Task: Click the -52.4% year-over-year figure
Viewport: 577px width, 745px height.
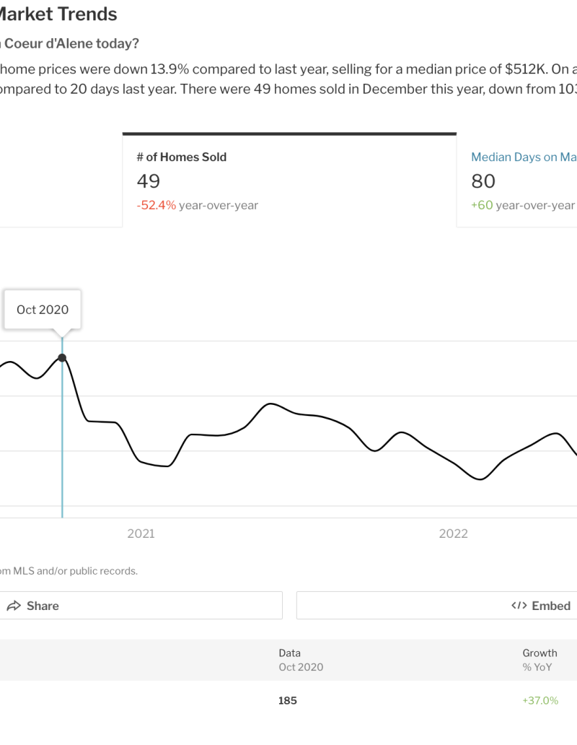Action: pyautogui.click(x=157, y=205)
